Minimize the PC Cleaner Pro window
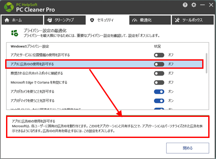Image resolution: width=216 pixels, height=159 pixels. point(202,5)
